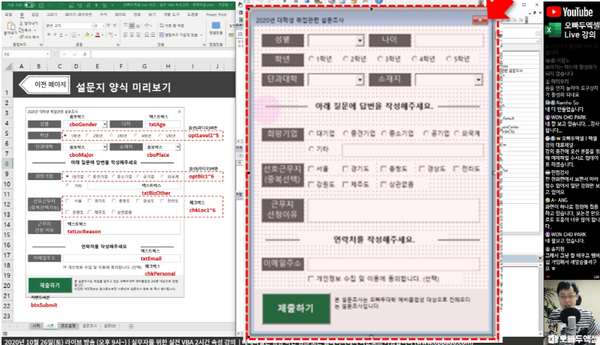This screenshot has width=600, height=345.
Task: Toggle bold formatting (가)
Action: coord(49,34)
